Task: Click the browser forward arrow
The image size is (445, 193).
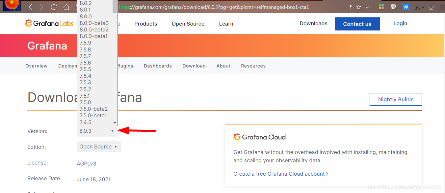Action: tap(41, 7)
